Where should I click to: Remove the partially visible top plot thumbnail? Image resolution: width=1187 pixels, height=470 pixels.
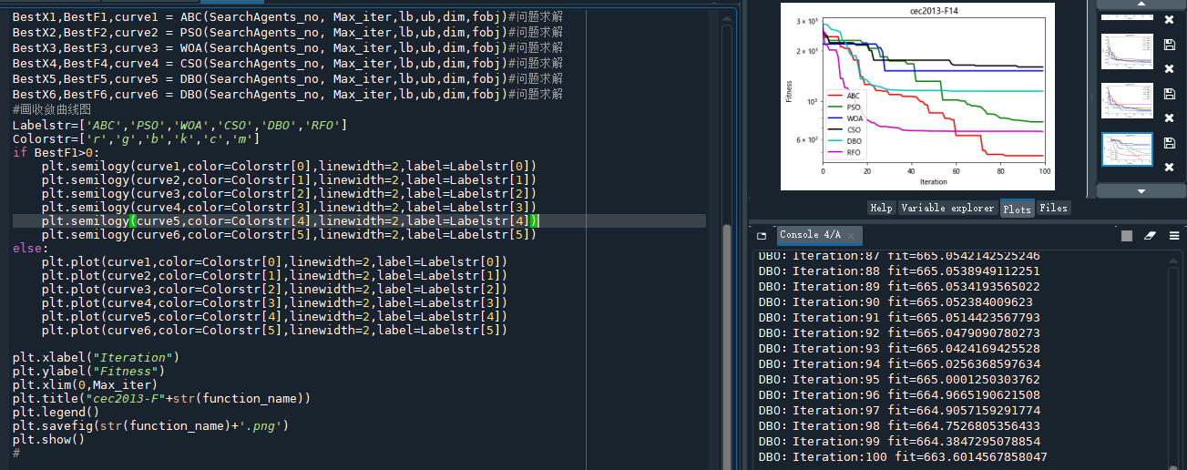point(1170,19)
